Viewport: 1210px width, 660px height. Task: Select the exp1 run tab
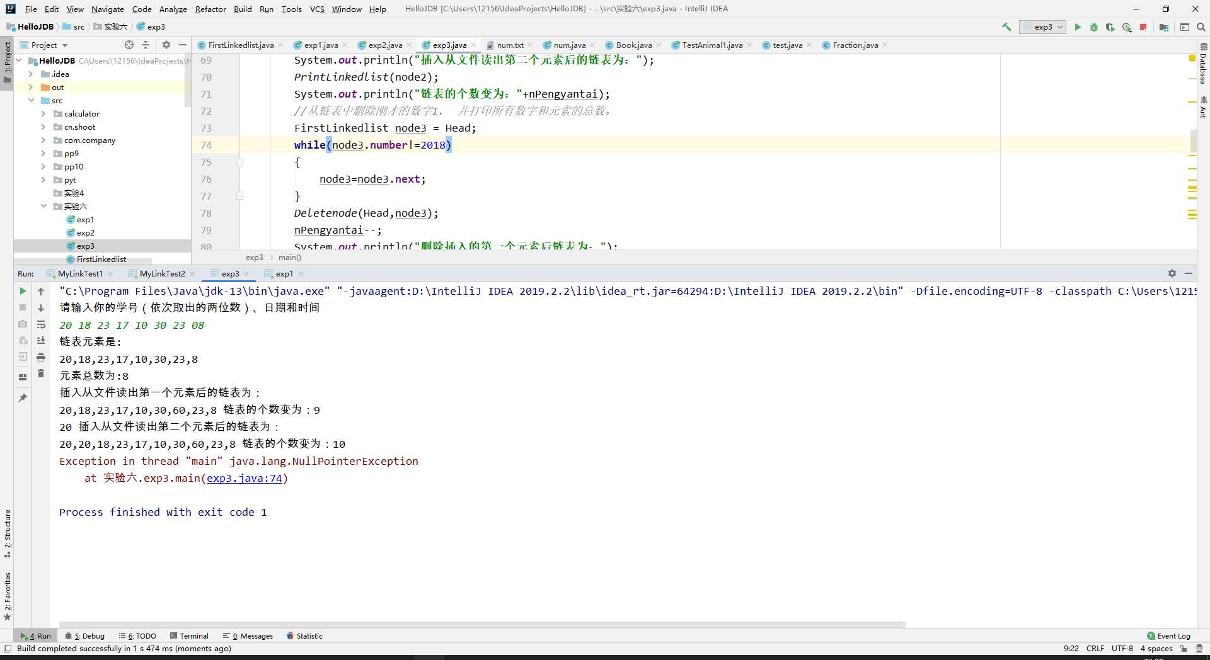[x=284, y=273]
